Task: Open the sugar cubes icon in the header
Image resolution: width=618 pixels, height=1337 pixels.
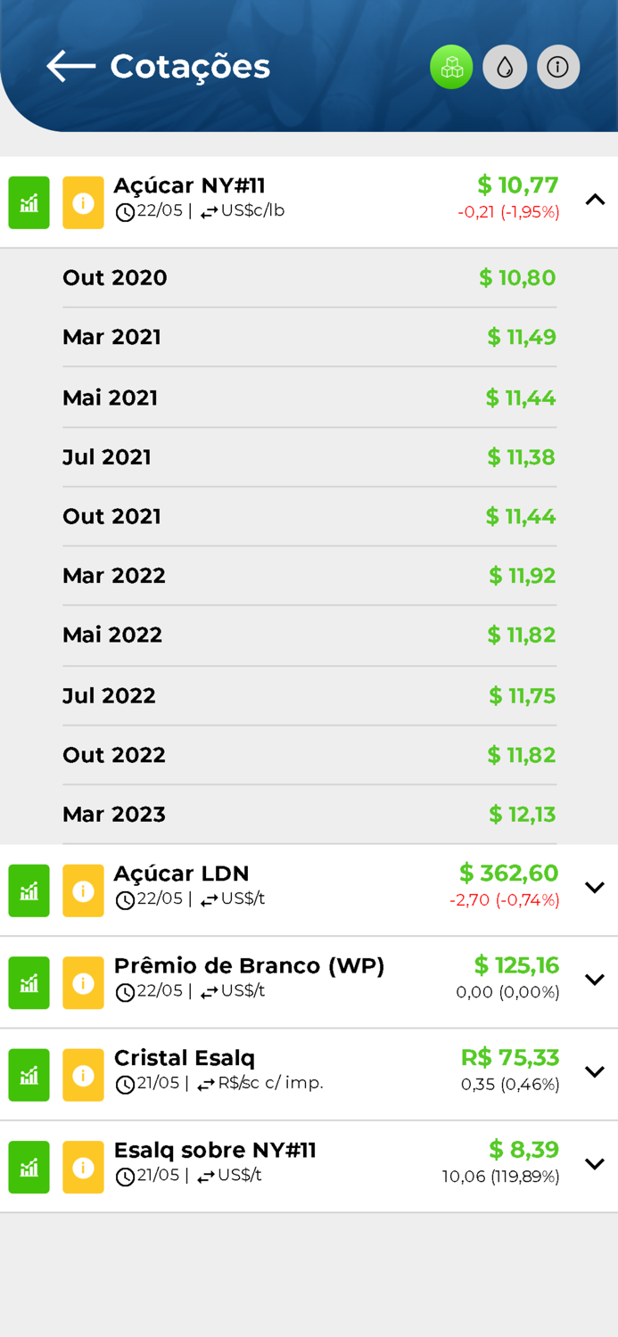Action: (x=451, y=66)
